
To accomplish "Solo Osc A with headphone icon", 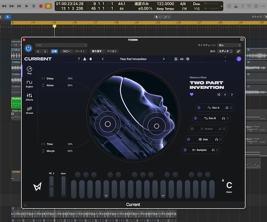I will coord(227,108).
